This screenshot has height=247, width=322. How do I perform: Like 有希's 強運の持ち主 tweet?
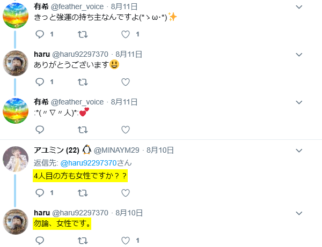pyautogui.click(x=126, y=34)
